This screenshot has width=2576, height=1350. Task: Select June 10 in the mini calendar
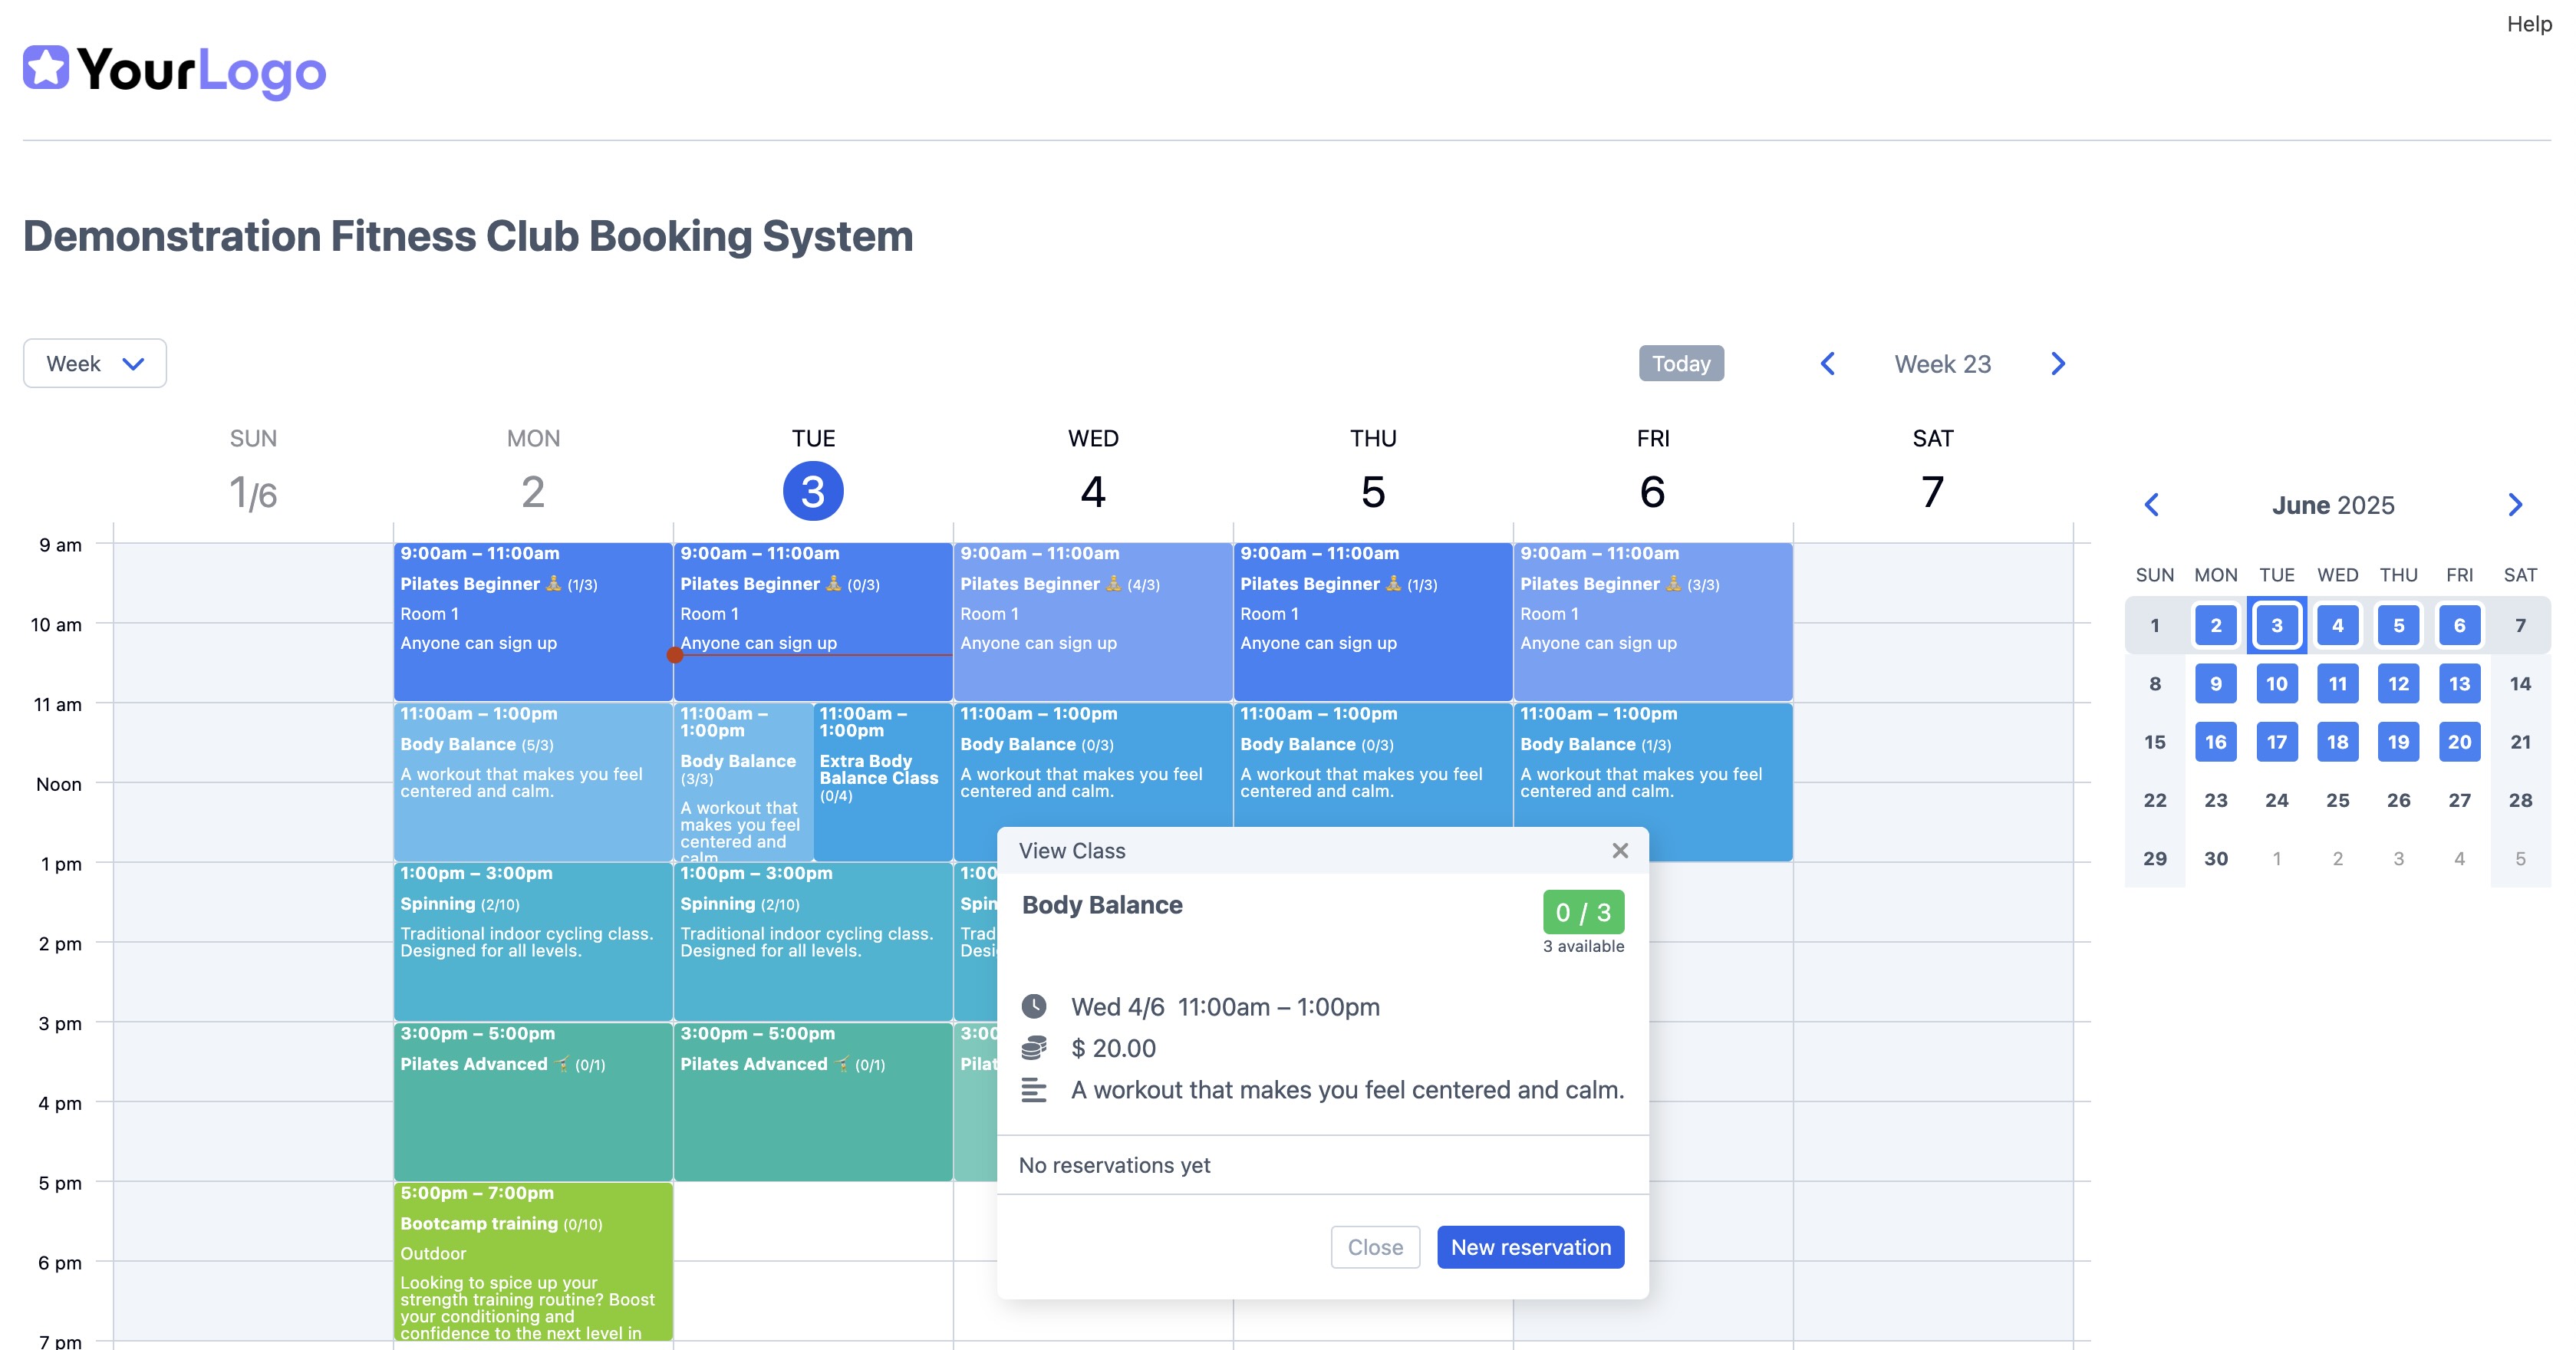(x=2277, y=683)
